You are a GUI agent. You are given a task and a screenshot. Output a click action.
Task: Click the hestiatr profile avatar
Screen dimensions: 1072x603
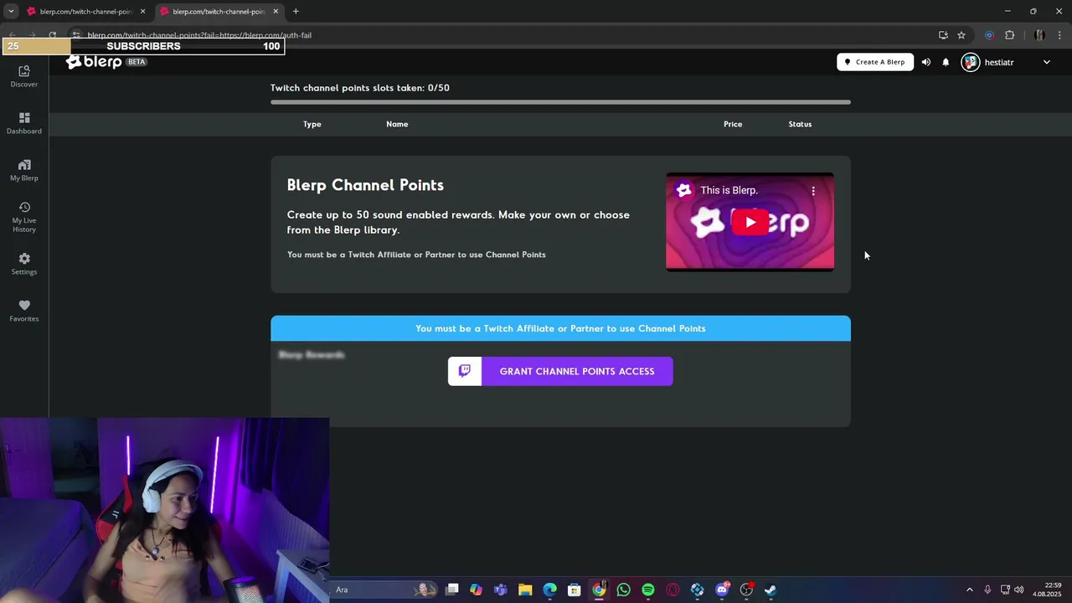coord(971,62)
